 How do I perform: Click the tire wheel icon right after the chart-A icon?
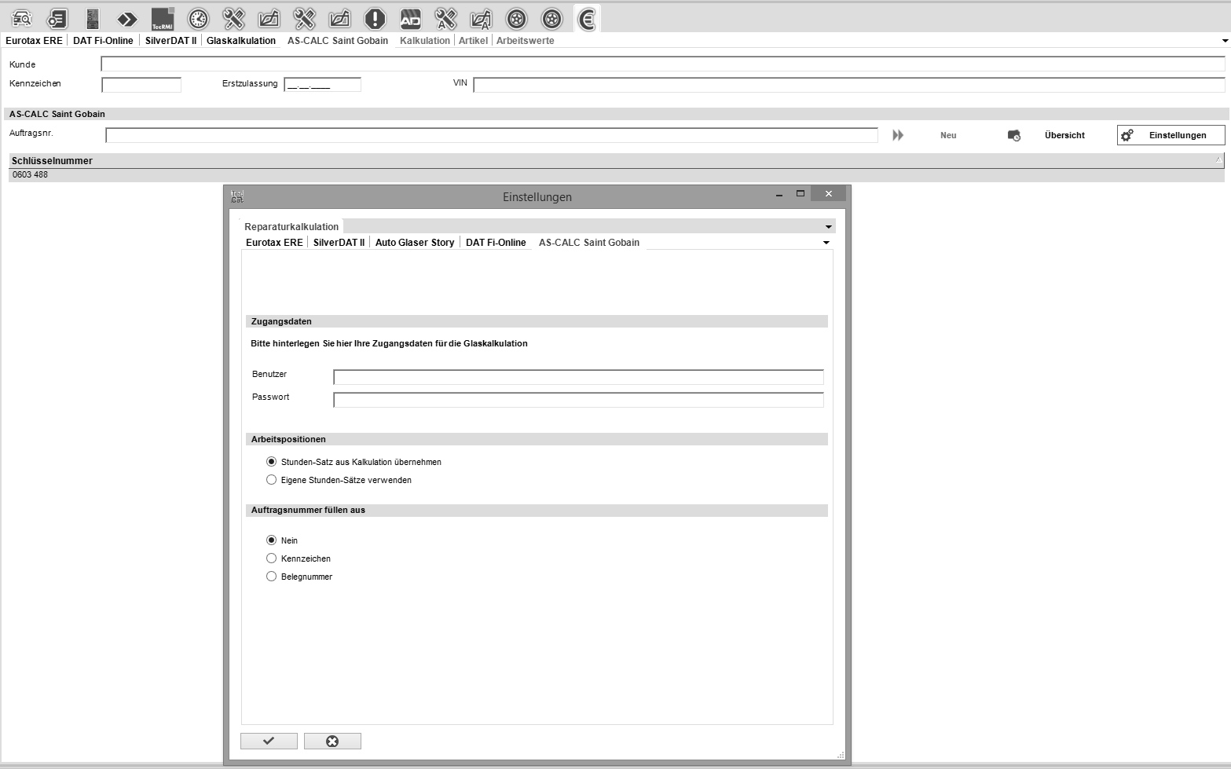tap(516, 18)
